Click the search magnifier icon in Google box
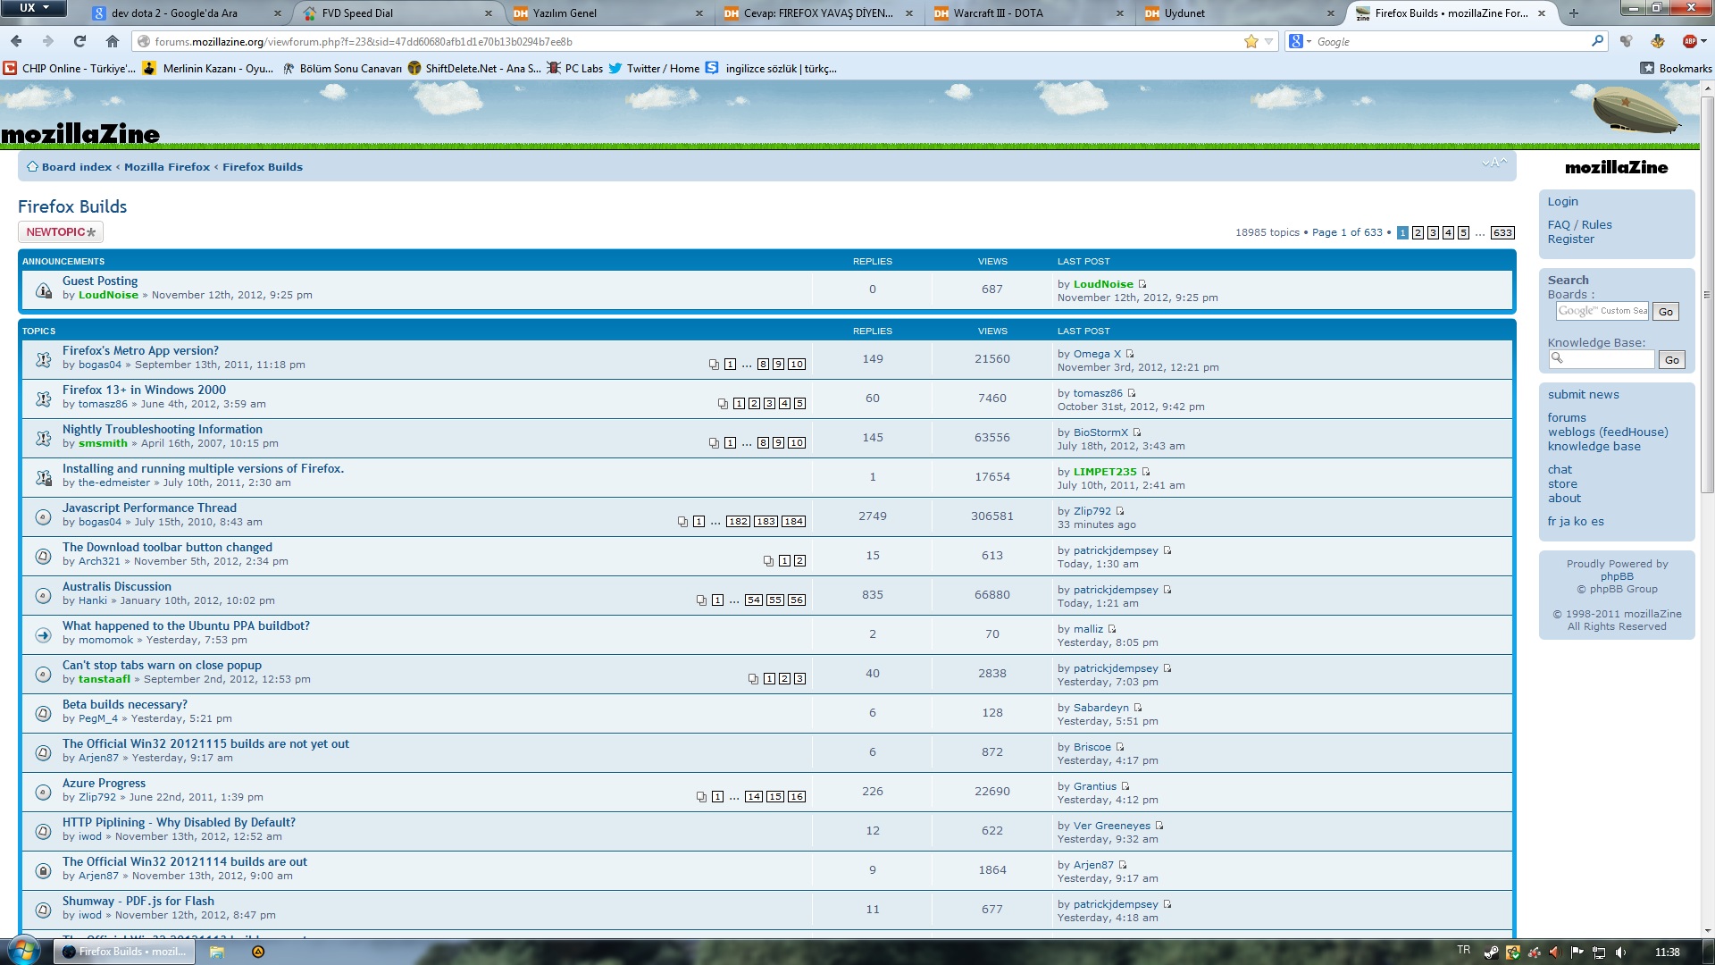Screen dimensions: 1715x965 coord(1597,41)
